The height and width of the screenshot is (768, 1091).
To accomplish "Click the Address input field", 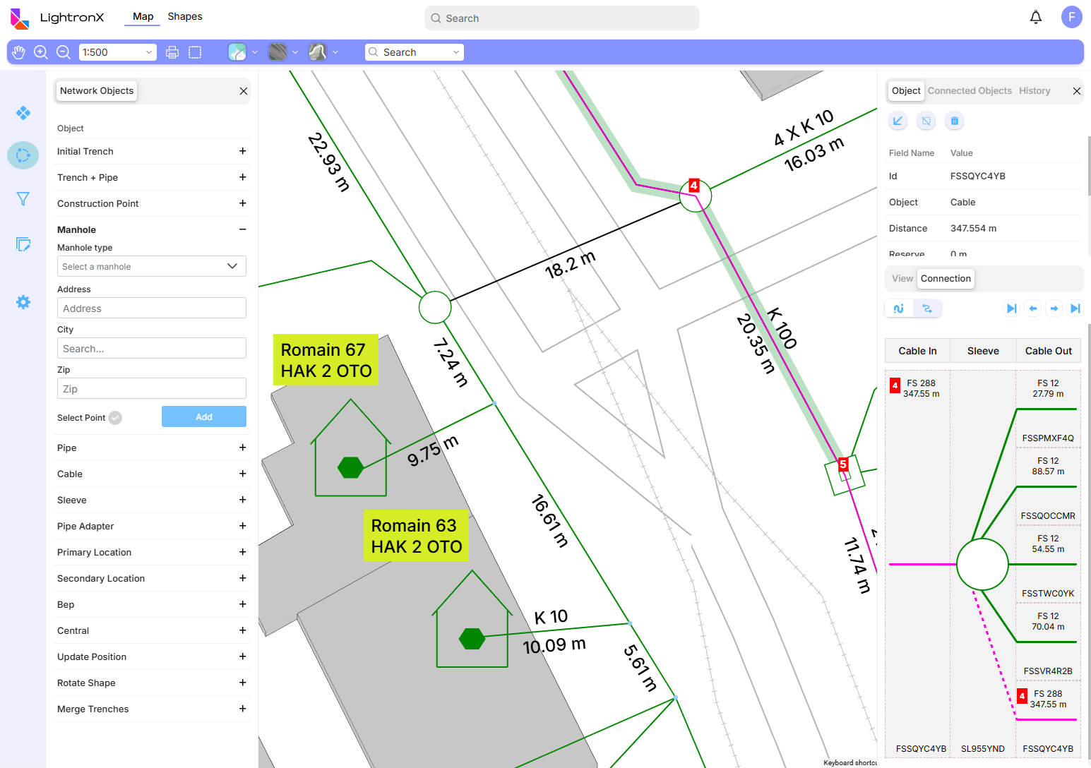I will point(151,308).
